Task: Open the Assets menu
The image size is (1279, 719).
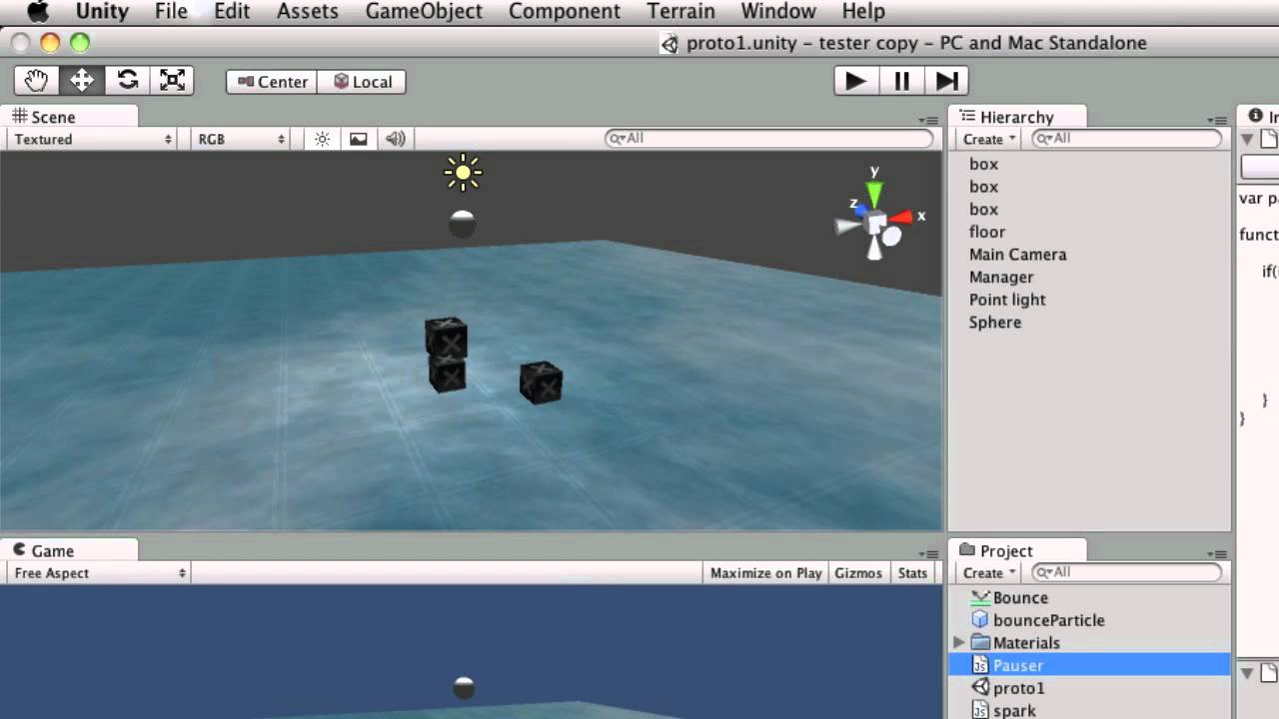Action: point(307,12)
